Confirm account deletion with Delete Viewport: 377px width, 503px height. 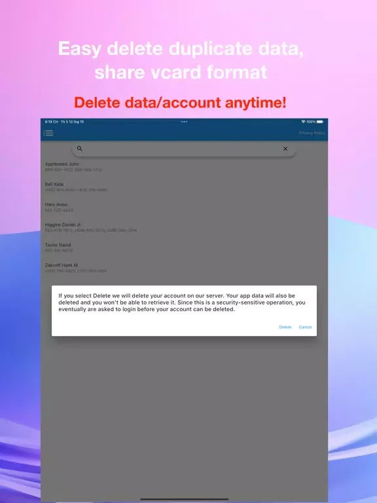click(285, 327)
